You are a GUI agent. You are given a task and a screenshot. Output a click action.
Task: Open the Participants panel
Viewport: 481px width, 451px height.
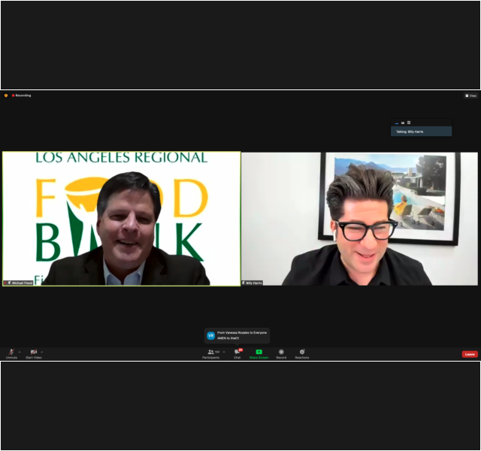pos(210,354)
